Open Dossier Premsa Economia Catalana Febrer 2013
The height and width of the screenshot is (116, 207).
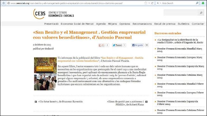[x=181, y=112]
